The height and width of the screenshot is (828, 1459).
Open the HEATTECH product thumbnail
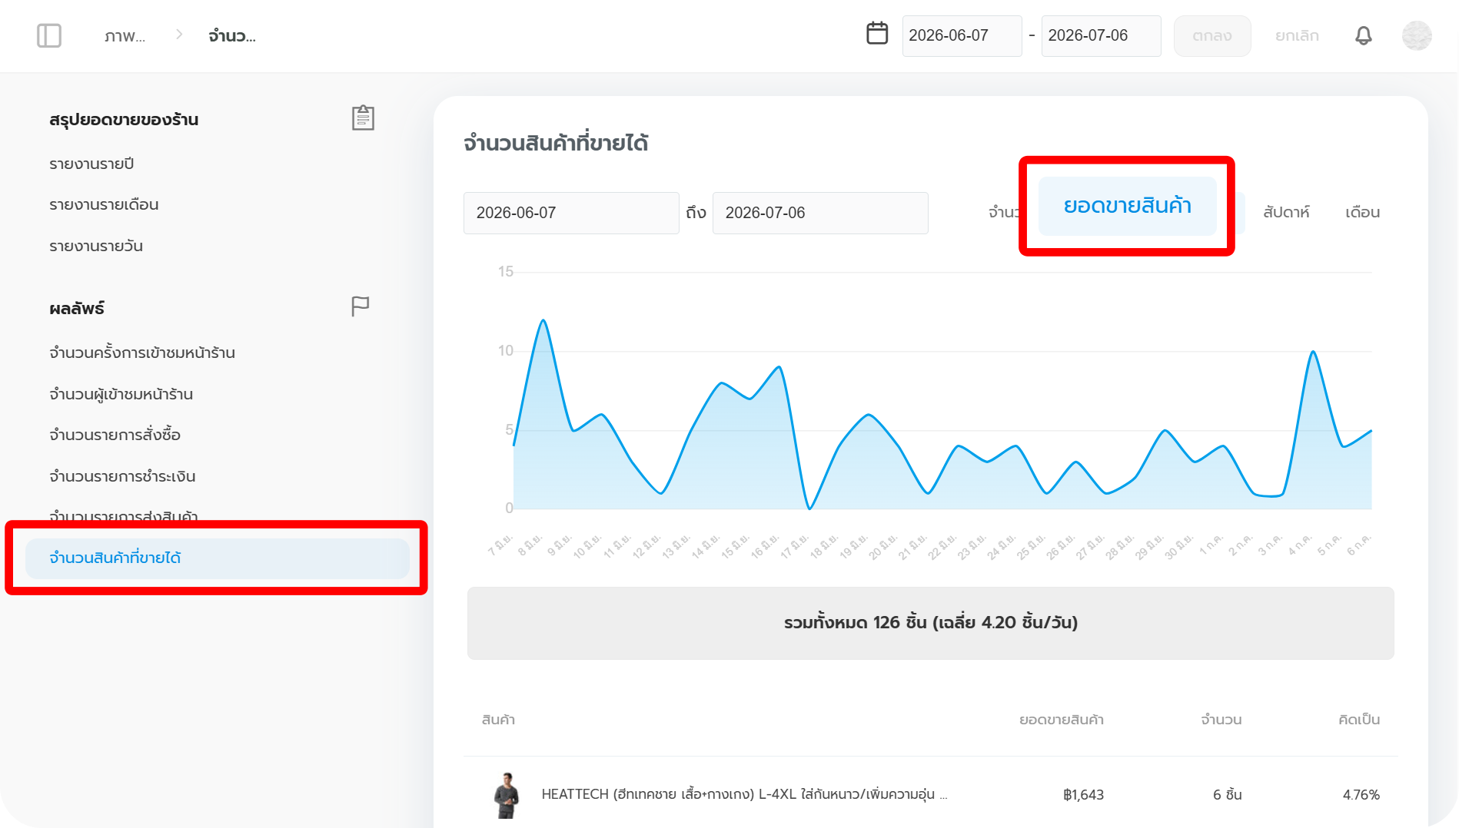coord(506,795)
